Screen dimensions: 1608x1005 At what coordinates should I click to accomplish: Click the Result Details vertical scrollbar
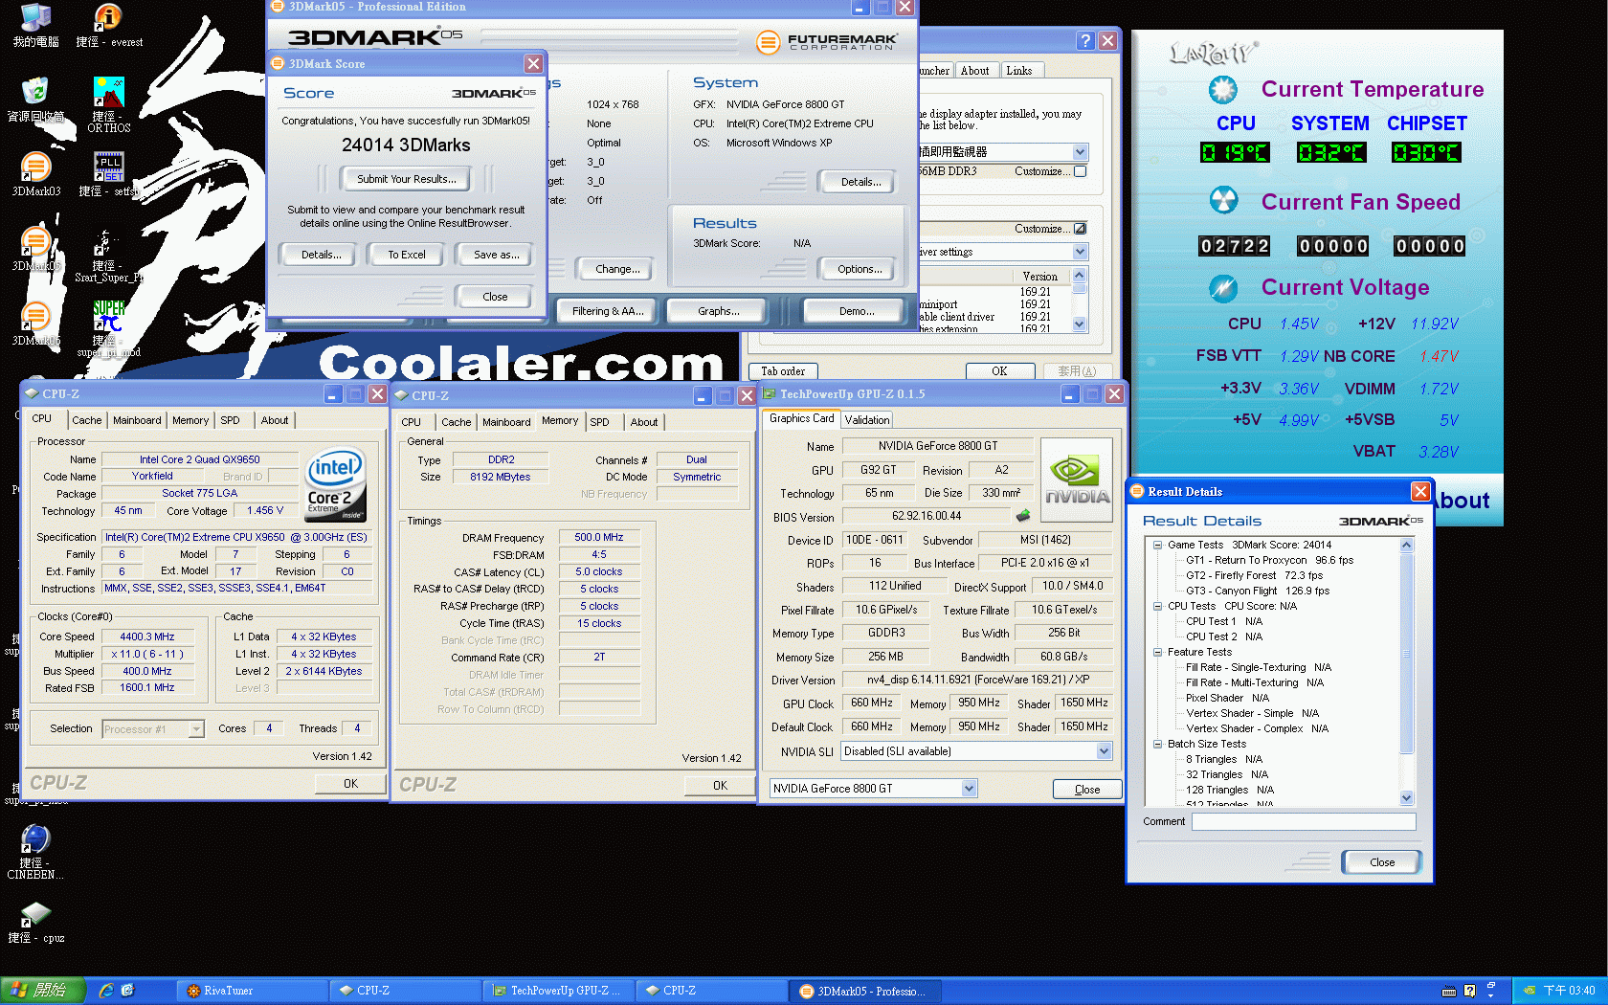coord(1407,671)
